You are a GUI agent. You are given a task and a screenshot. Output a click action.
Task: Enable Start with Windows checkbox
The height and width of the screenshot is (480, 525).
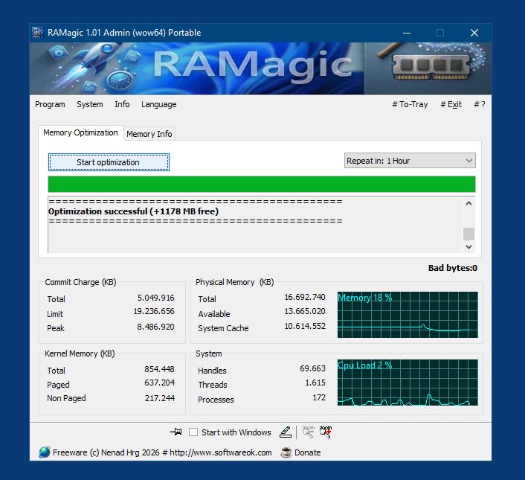pos(193,432)
